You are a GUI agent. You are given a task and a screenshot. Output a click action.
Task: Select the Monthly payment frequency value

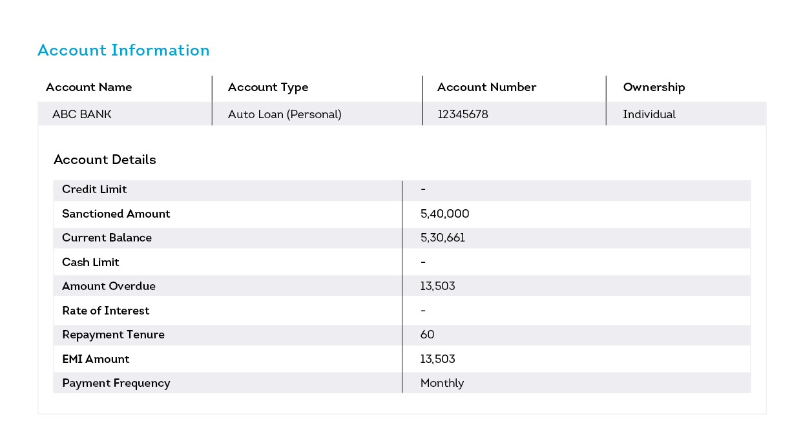[442, 383]
